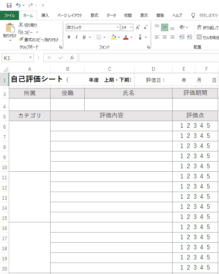Open the Name Box dropdown arrow
This screenshot has width=219, height=274.
[31, 58]
